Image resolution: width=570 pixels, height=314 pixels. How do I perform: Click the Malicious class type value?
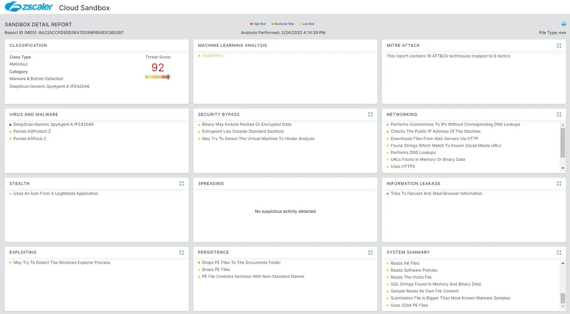19,64
